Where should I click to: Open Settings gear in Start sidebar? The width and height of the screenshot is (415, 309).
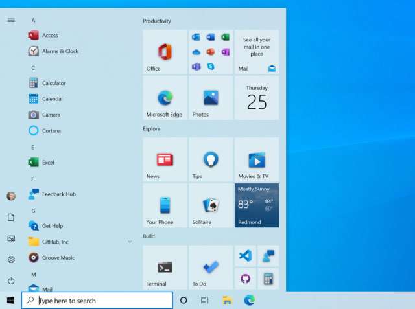[x=11, y=259]
